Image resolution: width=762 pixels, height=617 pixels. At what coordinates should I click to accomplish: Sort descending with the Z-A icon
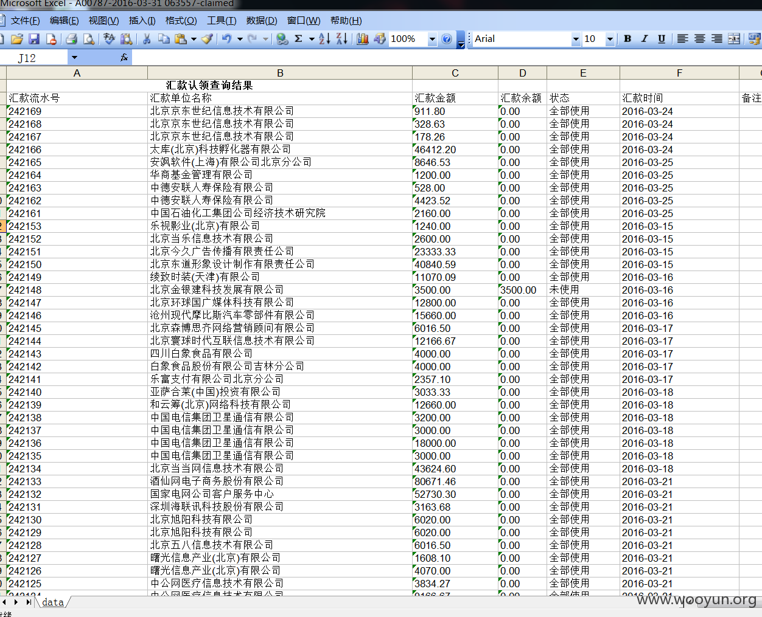[341, 39]
